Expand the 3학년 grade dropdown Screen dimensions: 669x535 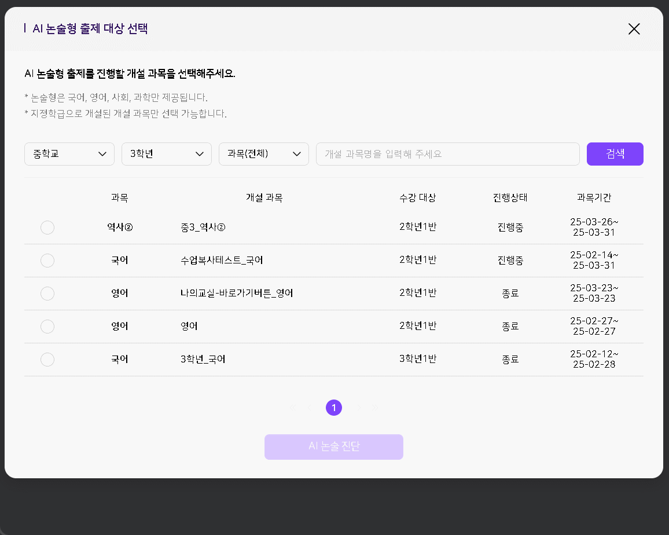167,154
